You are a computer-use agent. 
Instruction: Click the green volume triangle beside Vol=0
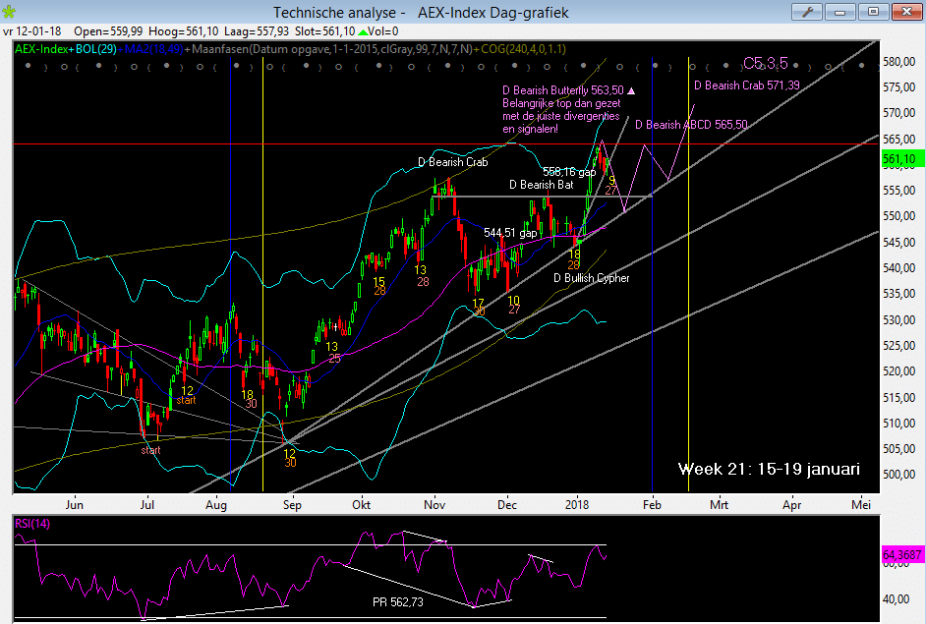click(363, 31)
